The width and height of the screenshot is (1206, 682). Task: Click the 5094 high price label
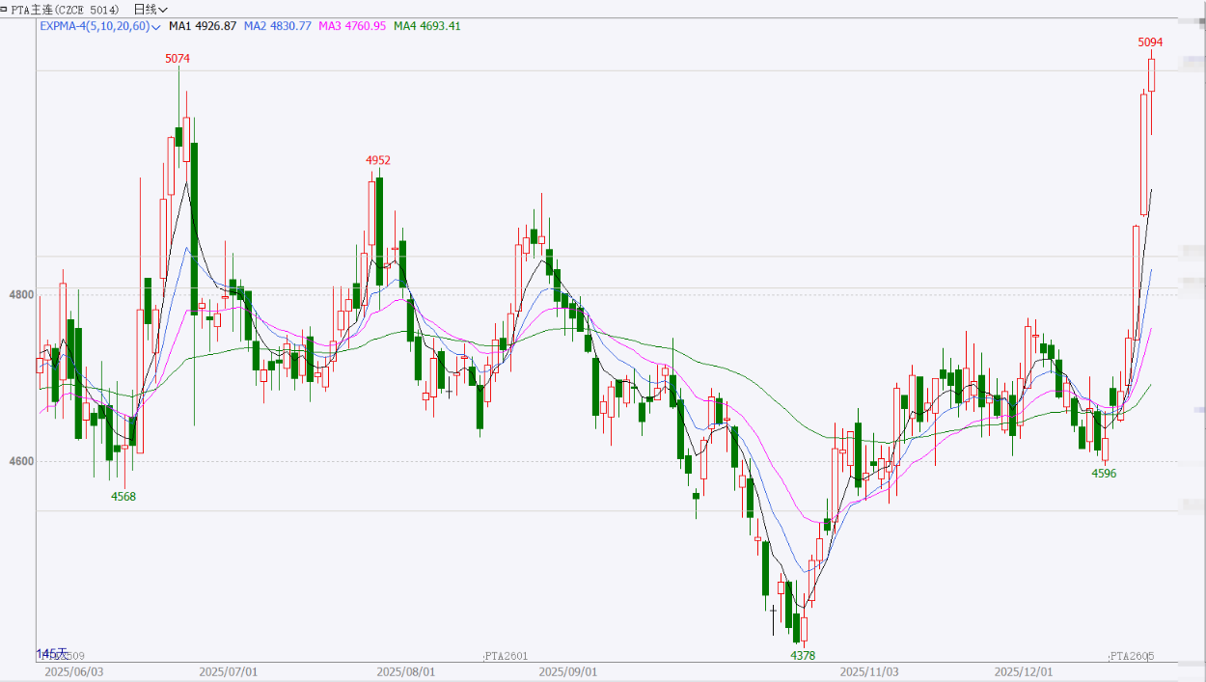(1150, 42)
